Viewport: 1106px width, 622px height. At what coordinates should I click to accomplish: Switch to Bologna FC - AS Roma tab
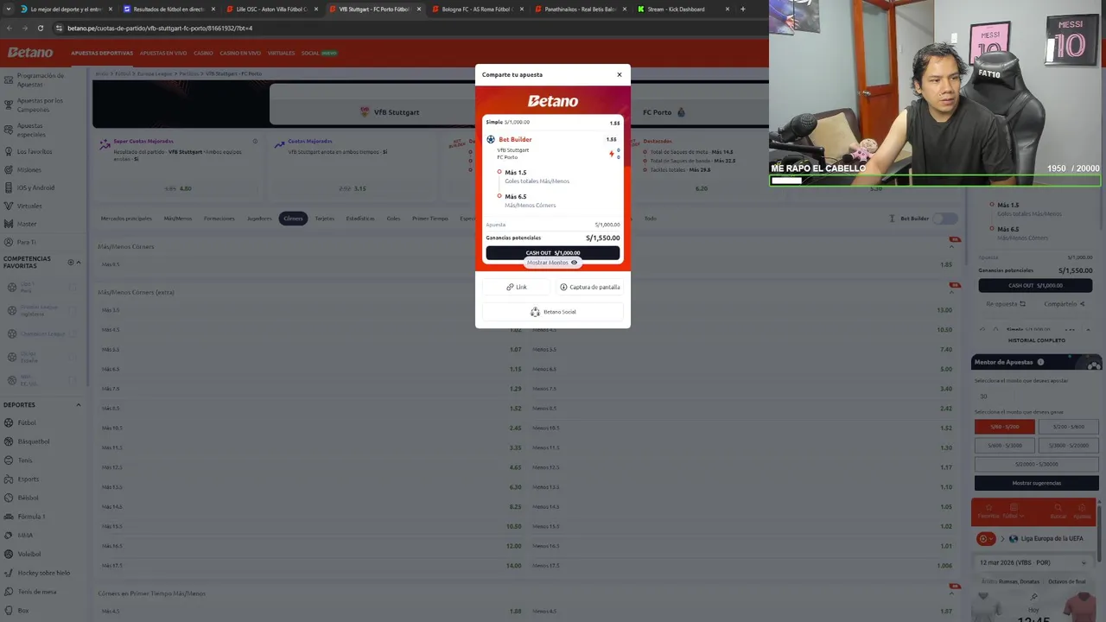(x=477, y=10)
